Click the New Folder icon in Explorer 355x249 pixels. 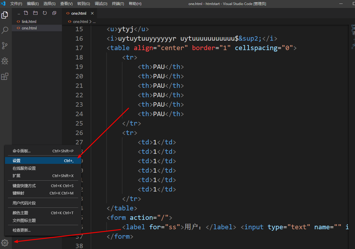click(x=35, y=13)
